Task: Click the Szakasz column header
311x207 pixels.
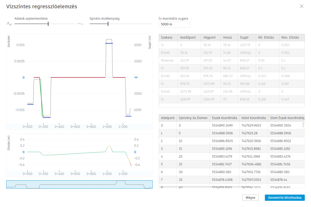Action: (168, 37)
